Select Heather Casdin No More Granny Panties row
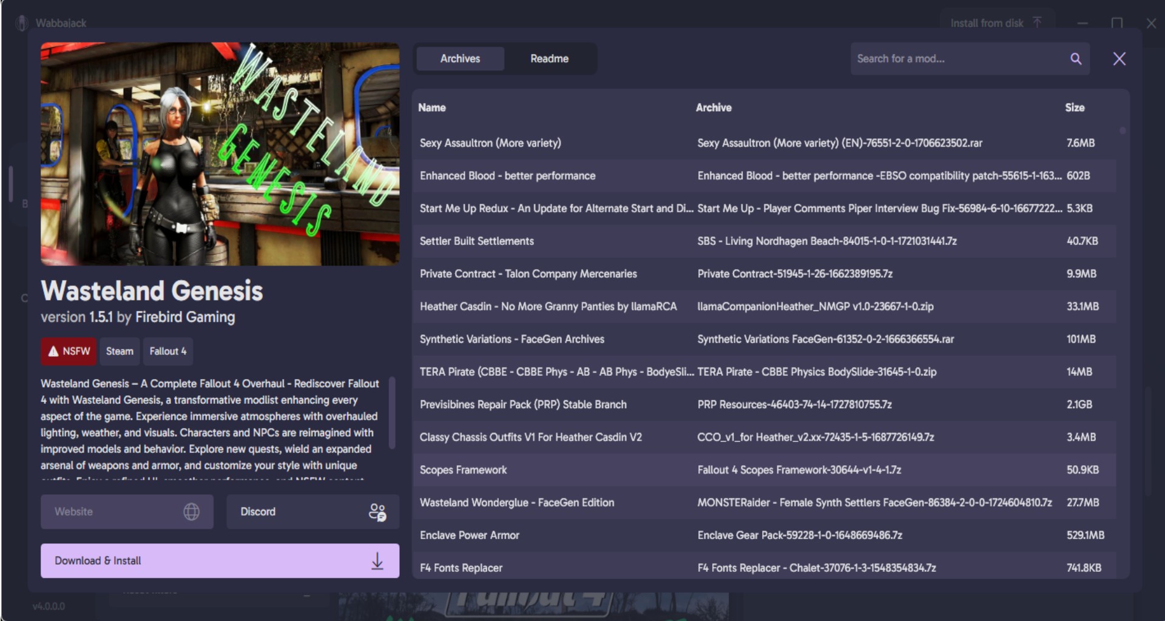The width and height of the screenshot is (1165, 621). 765,307
